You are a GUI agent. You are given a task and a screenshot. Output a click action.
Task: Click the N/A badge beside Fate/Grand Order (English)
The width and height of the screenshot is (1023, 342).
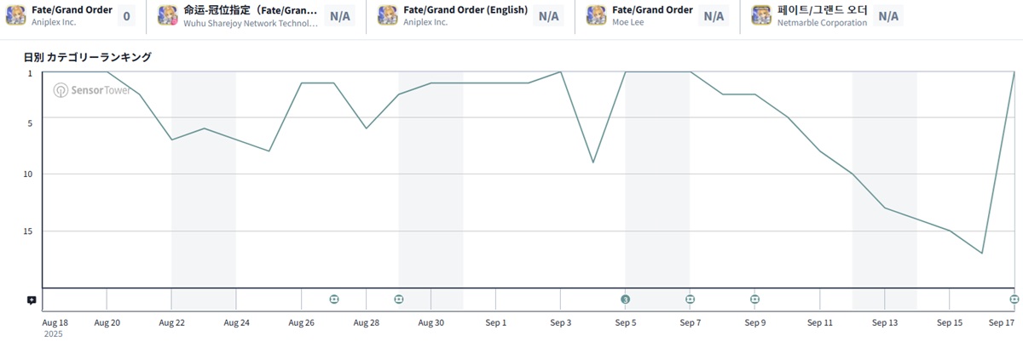coord(548,16)
